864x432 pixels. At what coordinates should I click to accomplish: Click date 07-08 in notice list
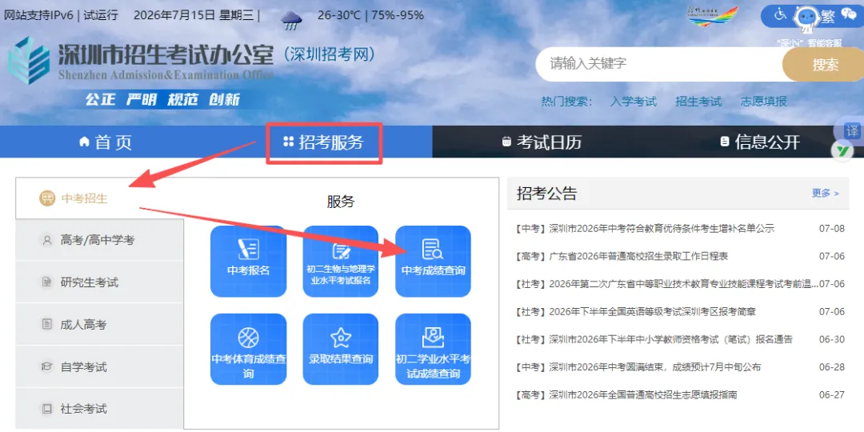[x=832, y=229]
